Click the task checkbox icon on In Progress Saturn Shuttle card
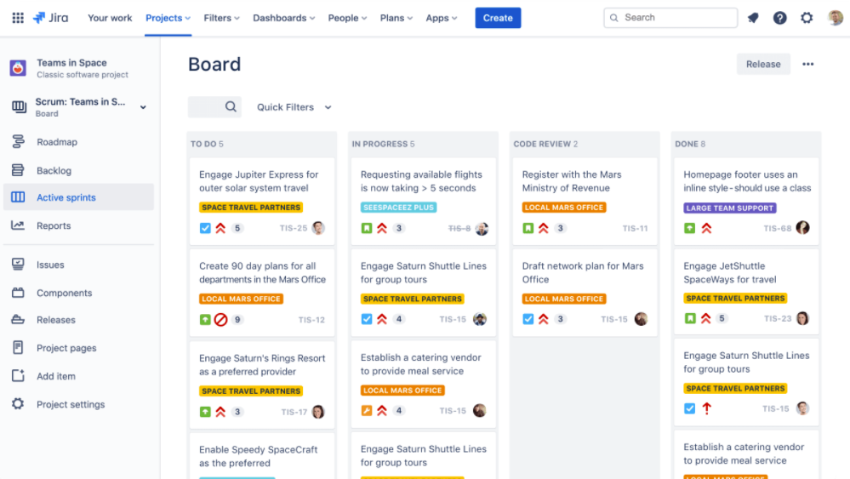Image resolution: width=850 pixels, height=479 pixels. click(367, 319)
